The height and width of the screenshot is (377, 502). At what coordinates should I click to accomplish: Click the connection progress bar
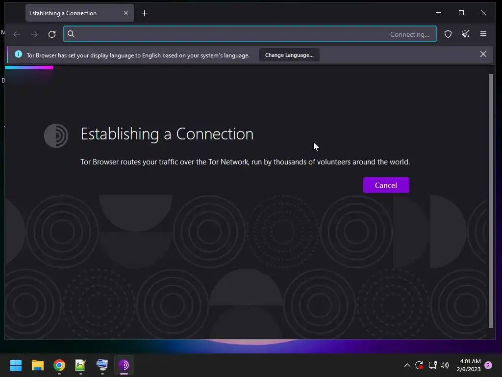[29, 68]
